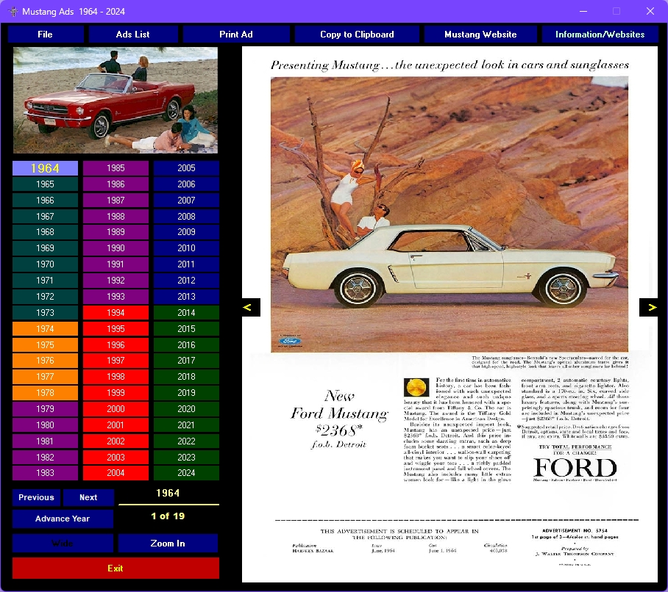Click the Advance Year button
668x592 pixels.
[63, 519]
